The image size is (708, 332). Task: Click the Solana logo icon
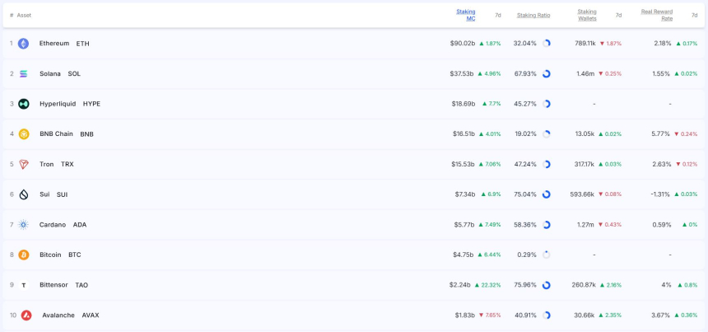(24, 73)
